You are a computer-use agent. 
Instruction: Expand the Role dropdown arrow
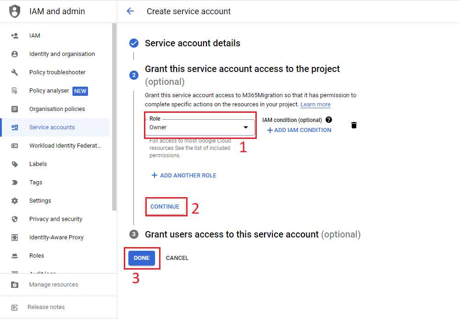coord(246,127)
